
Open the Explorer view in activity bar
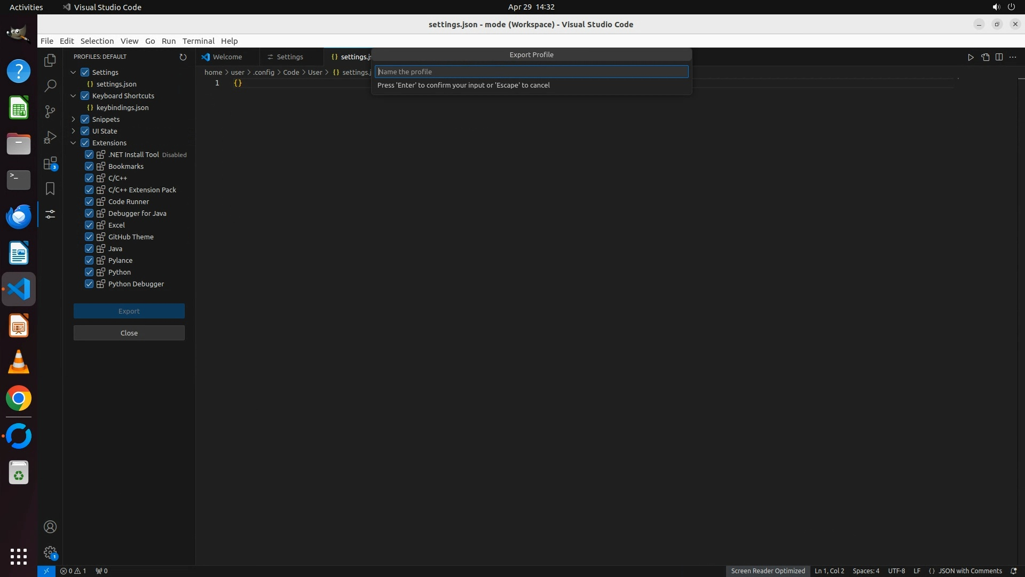coord(50,60)
